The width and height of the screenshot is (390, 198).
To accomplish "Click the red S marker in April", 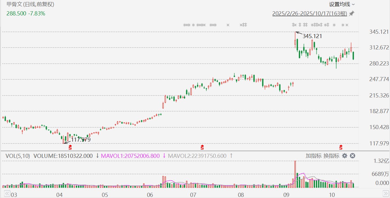I will point(70,147).
